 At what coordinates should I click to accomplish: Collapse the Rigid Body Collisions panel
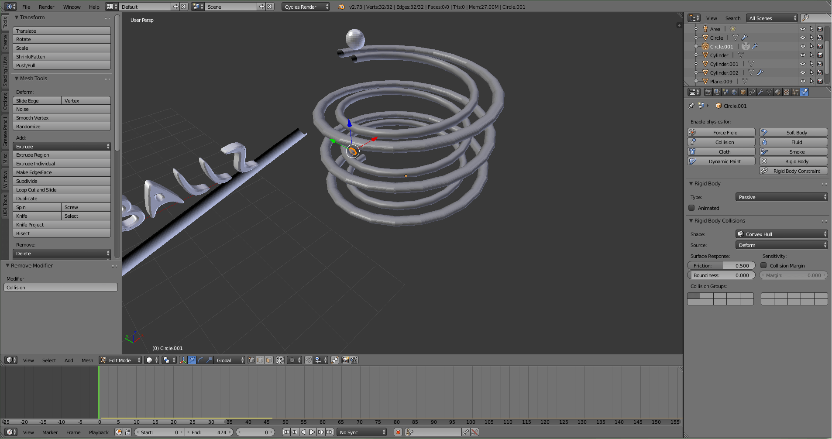691,220
